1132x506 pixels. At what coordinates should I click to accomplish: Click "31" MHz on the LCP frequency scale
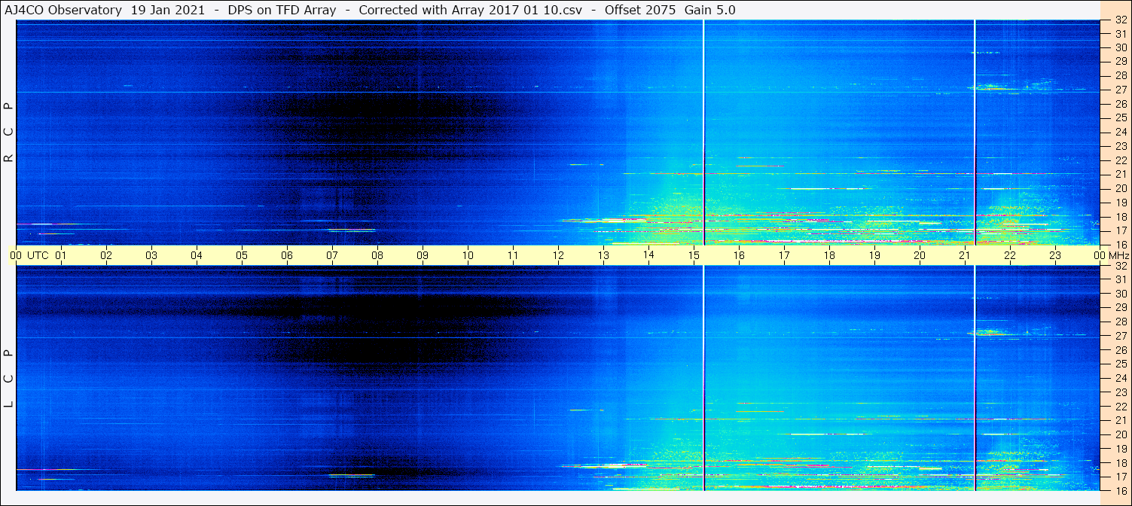point(1121,280)
